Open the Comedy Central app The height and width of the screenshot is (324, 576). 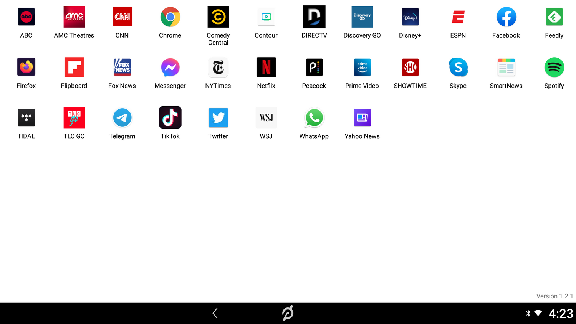(218, 17)
